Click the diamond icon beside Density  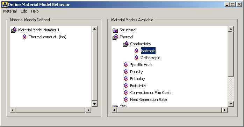tap(126, 72)
